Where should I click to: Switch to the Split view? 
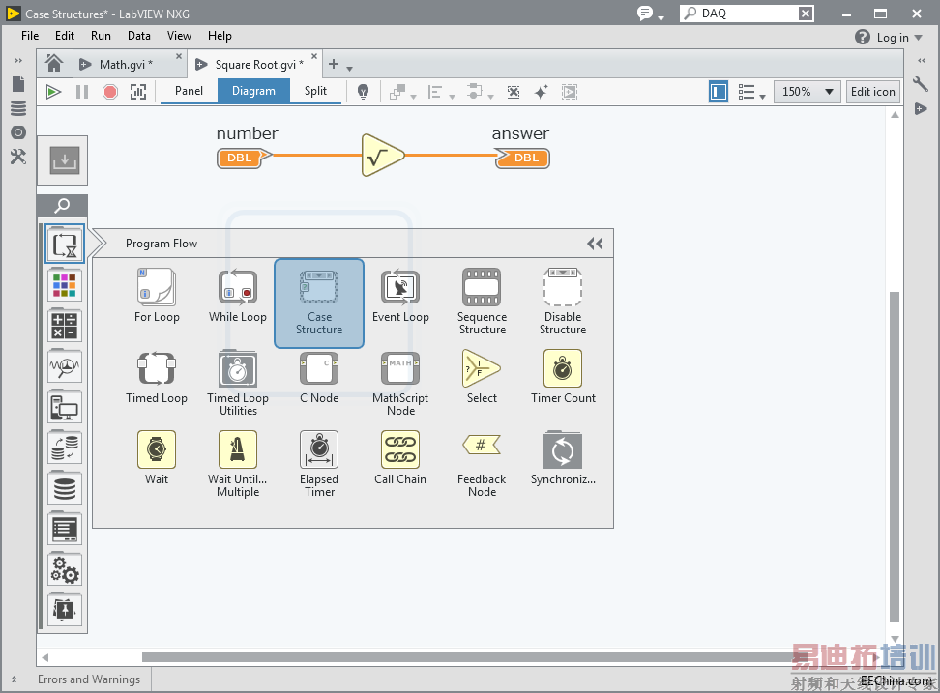pyautogui.click(x=315, y=91)
